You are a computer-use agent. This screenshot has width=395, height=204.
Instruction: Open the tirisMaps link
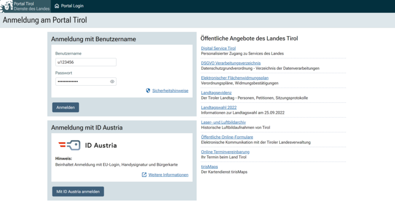click(x=209, y=167)
